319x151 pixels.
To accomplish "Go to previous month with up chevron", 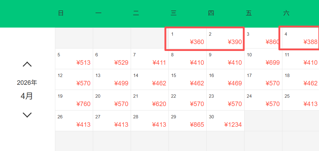I will coord(27,64).
